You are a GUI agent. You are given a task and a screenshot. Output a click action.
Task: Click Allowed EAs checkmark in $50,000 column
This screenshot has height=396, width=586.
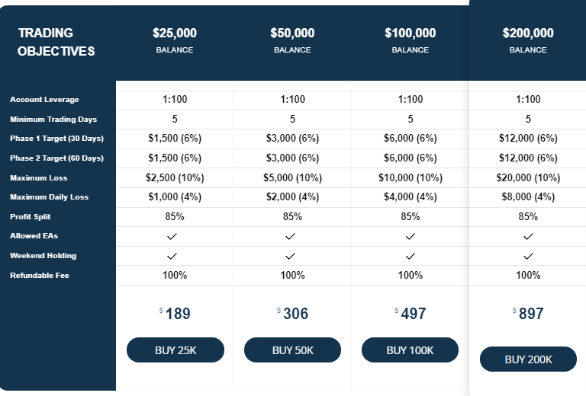tap(290, 236)
